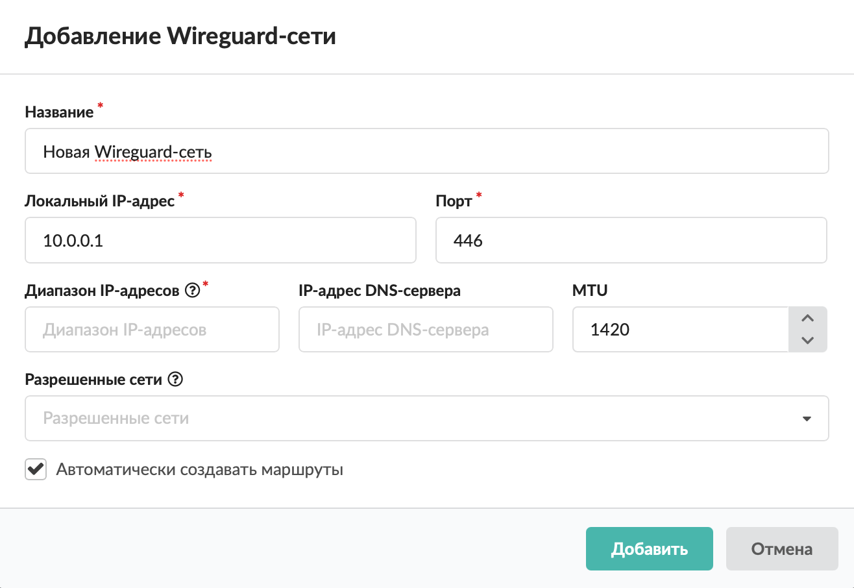Screen dimensions: 854x588
Task: Cancel the dialog with Отмена
Action: pyautogui.click(x=782, y=549)
